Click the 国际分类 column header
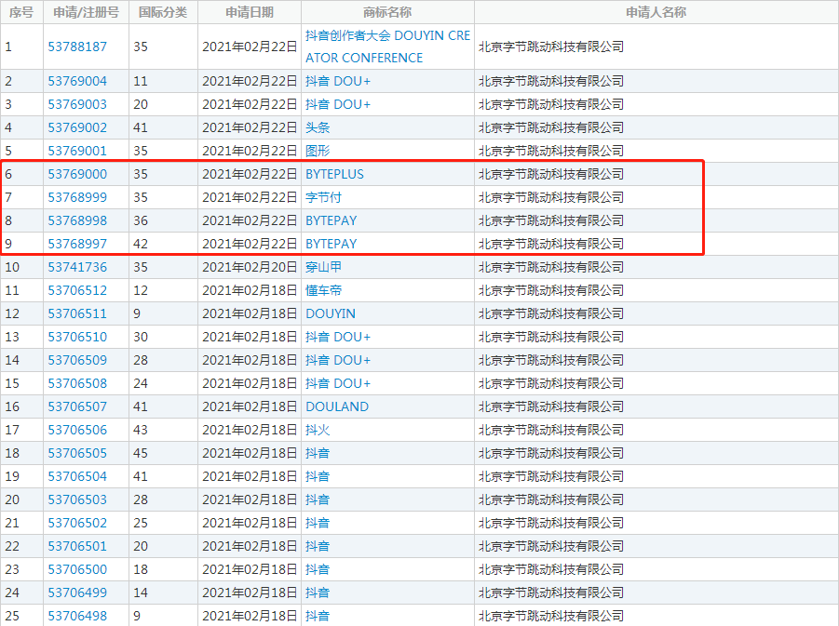 (x=163, y=12)
